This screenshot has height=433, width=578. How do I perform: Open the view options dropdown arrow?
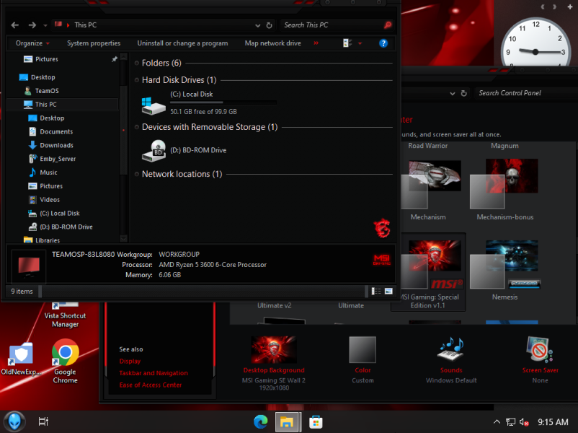pos(360,43)
